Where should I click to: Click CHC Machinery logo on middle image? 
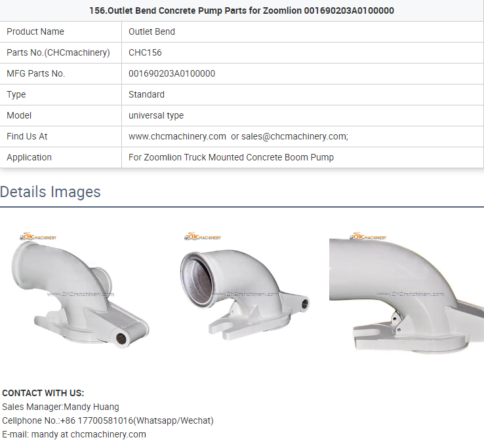[203, 236]
